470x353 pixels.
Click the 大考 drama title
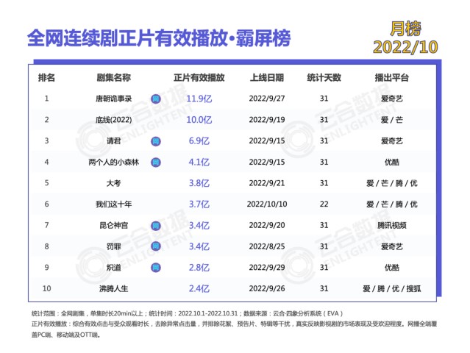coord(115,183)
